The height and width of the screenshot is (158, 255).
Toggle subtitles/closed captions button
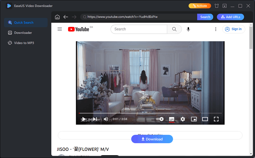(x=172, y=119)
